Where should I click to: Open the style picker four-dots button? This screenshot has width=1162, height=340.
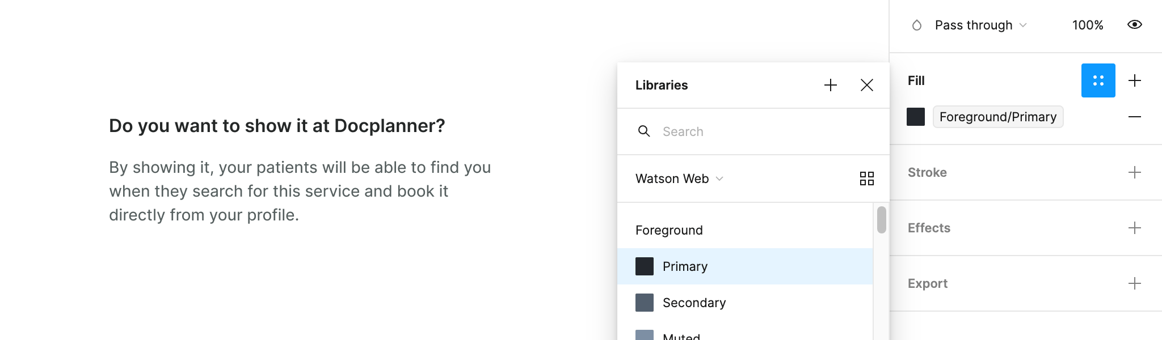coord(1098,80)
